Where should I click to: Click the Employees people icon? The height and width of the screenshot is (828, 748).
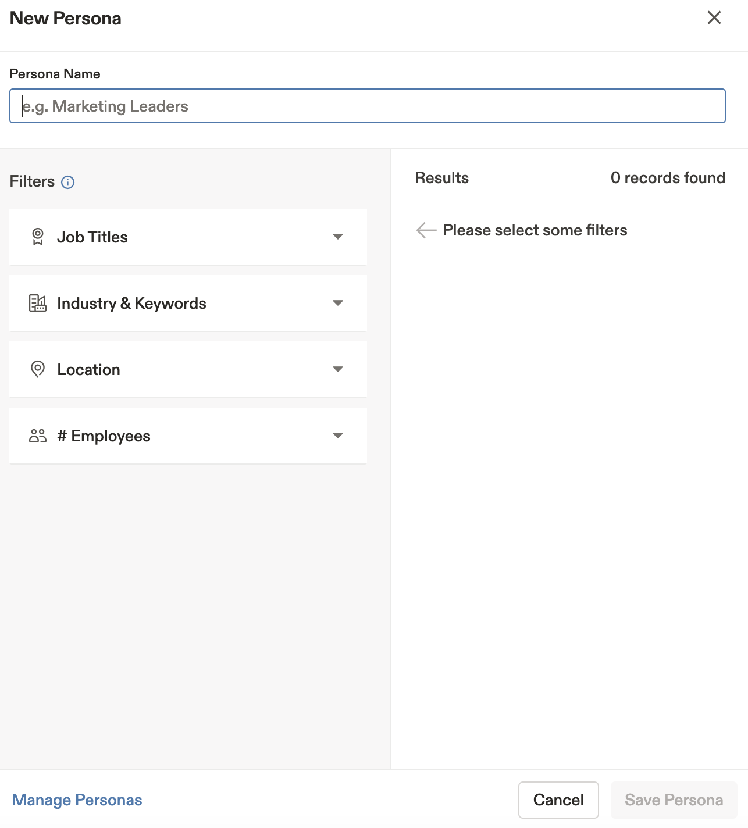point(38,436)
